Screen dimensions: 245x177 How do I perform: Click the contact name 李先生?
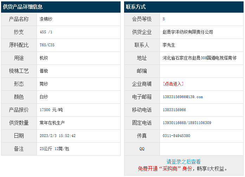(x=169, y=45)
